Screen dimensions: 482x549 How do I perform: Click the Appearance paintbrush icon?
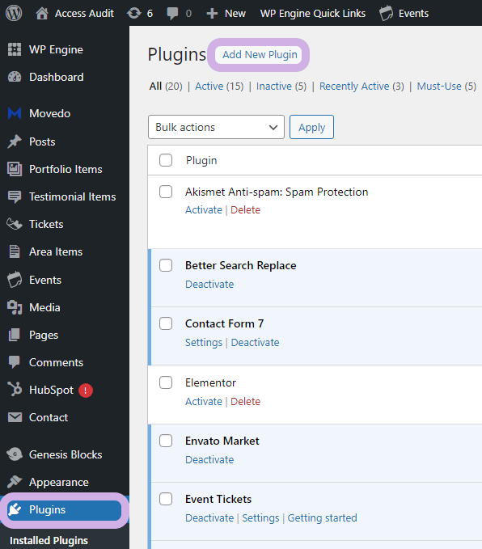pos(15,482)
